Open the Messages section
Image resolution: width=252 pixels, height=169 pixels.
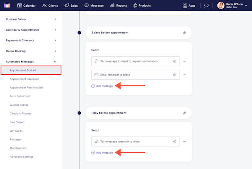point(94,6)
